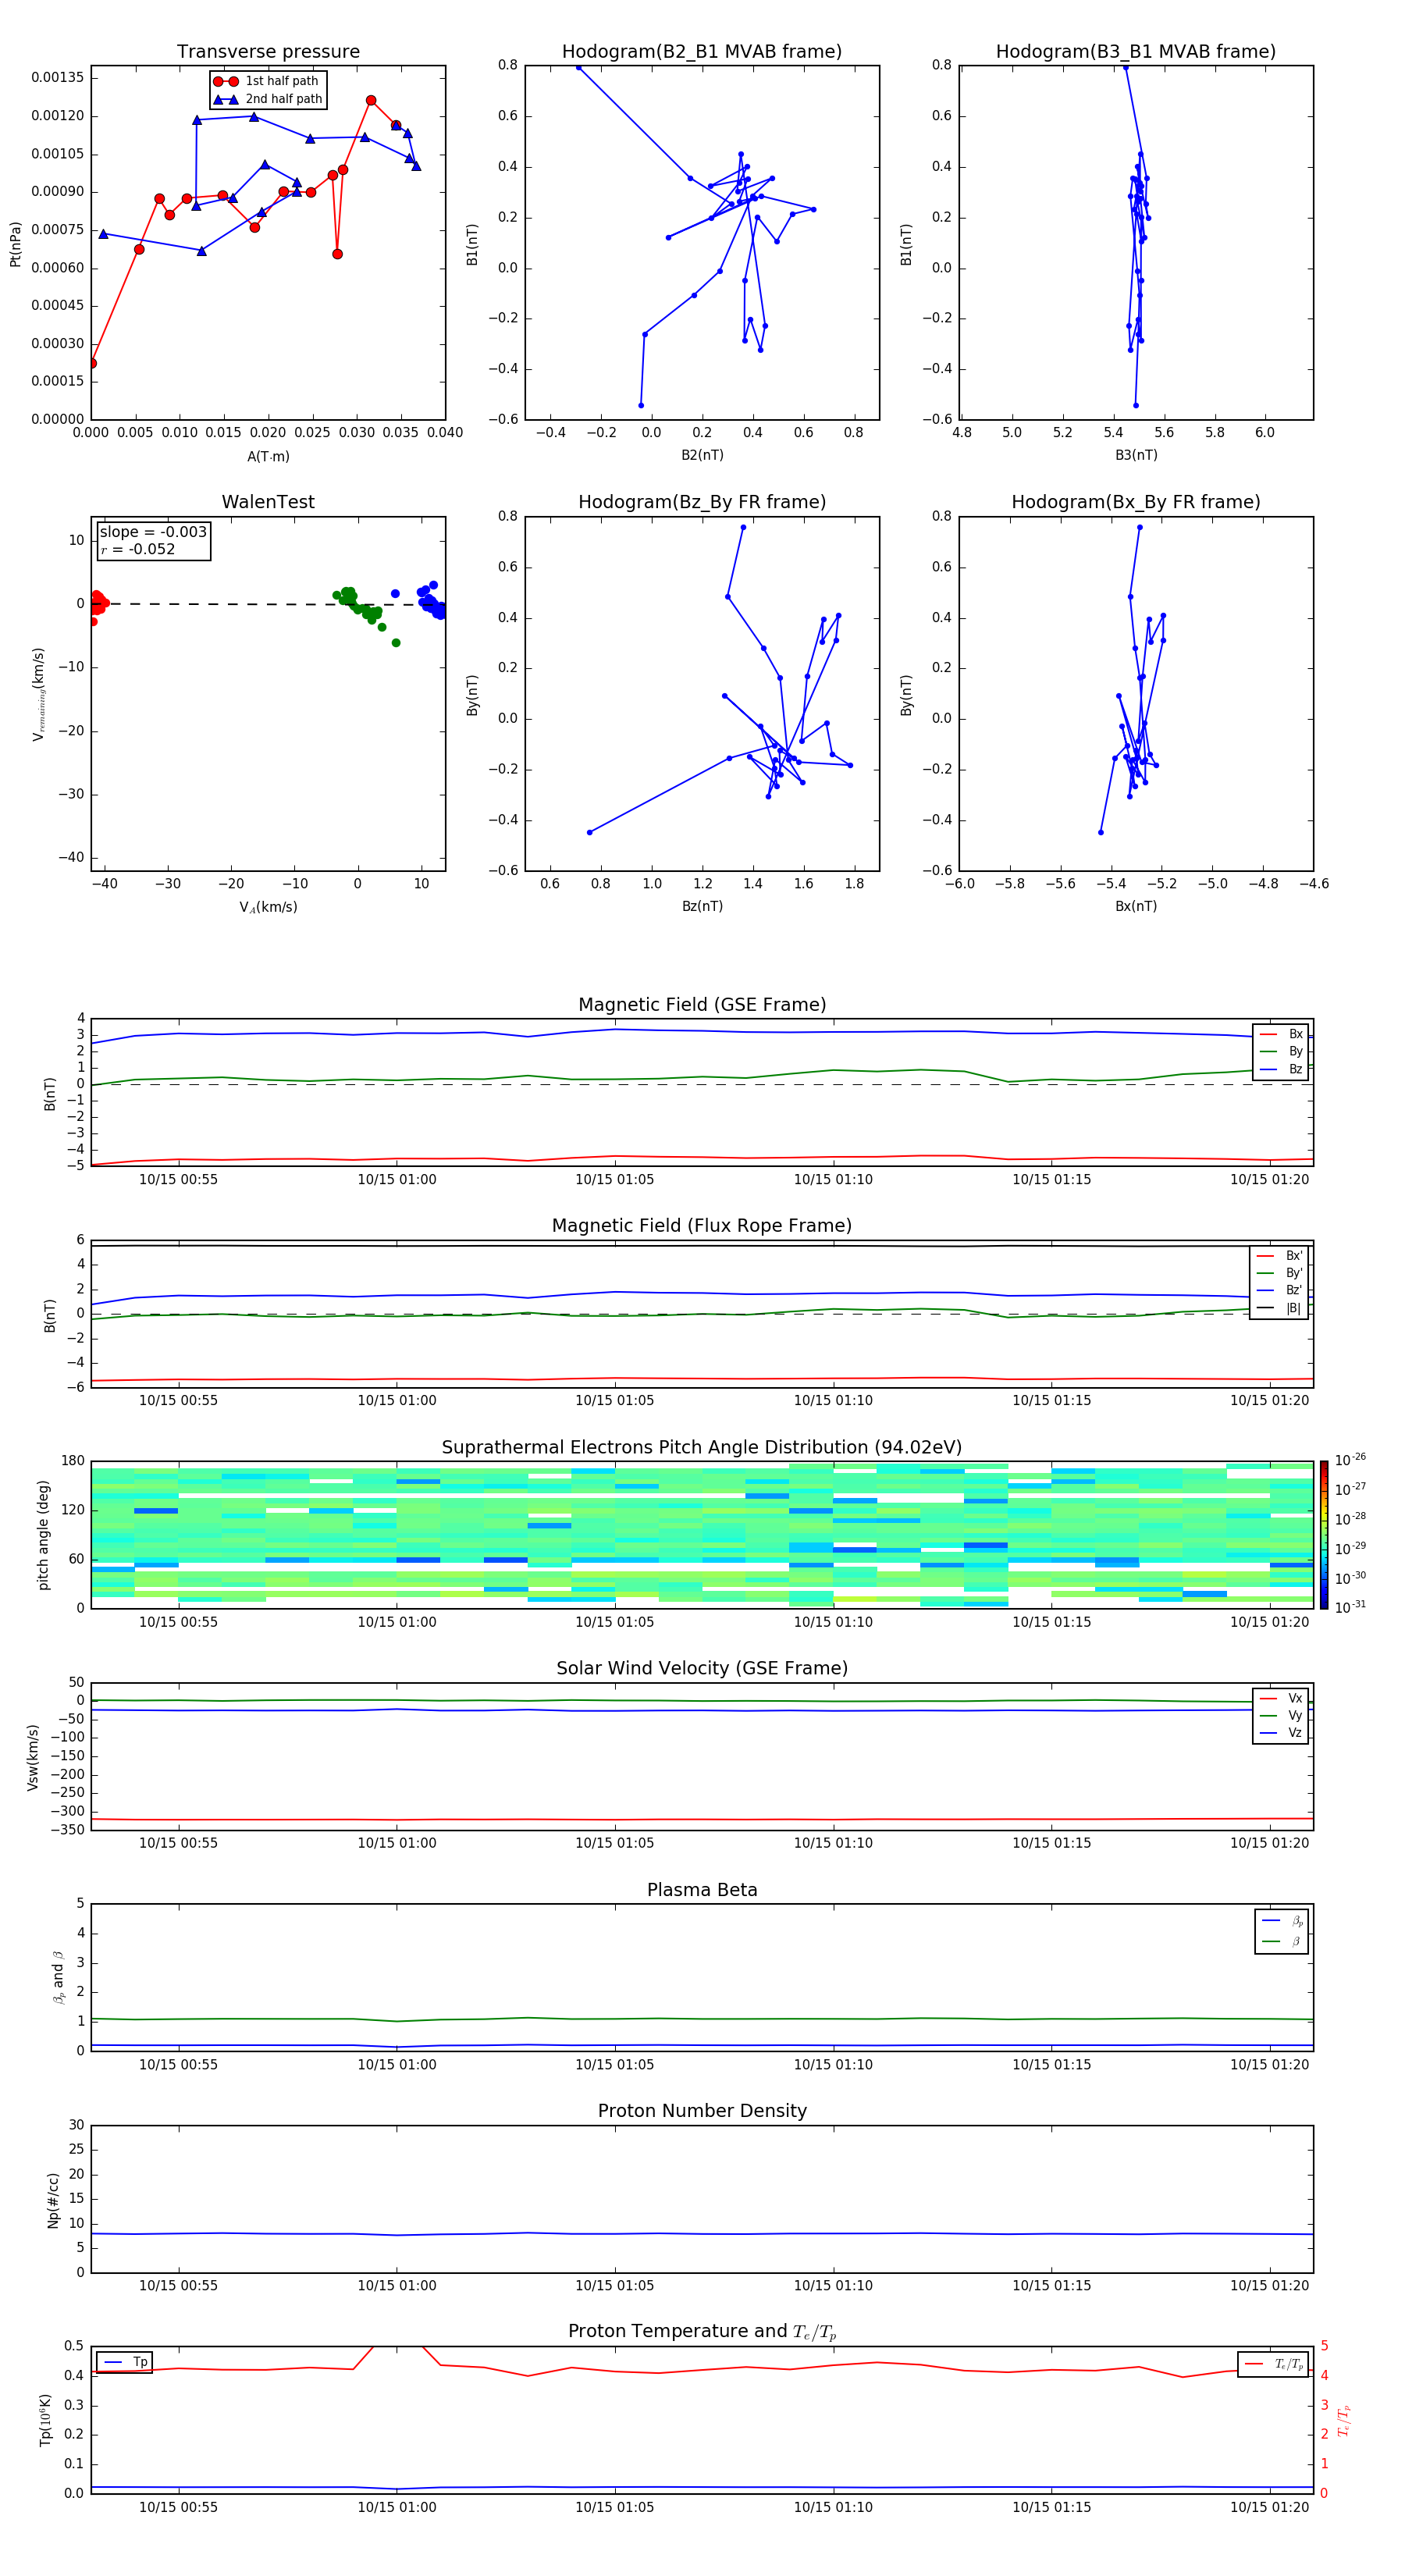Click the 'Vremaining(km/s)' Walen y-axis label
This screenshot has width=1405, height=2576.
(38, 694)
